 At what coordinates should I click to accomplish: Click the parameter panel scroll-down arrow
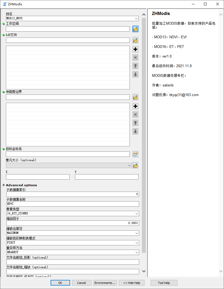click(144, 271)
